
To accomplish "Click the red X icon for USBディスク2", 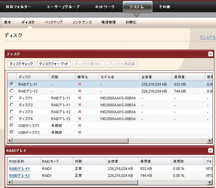I will coord(79,132).
